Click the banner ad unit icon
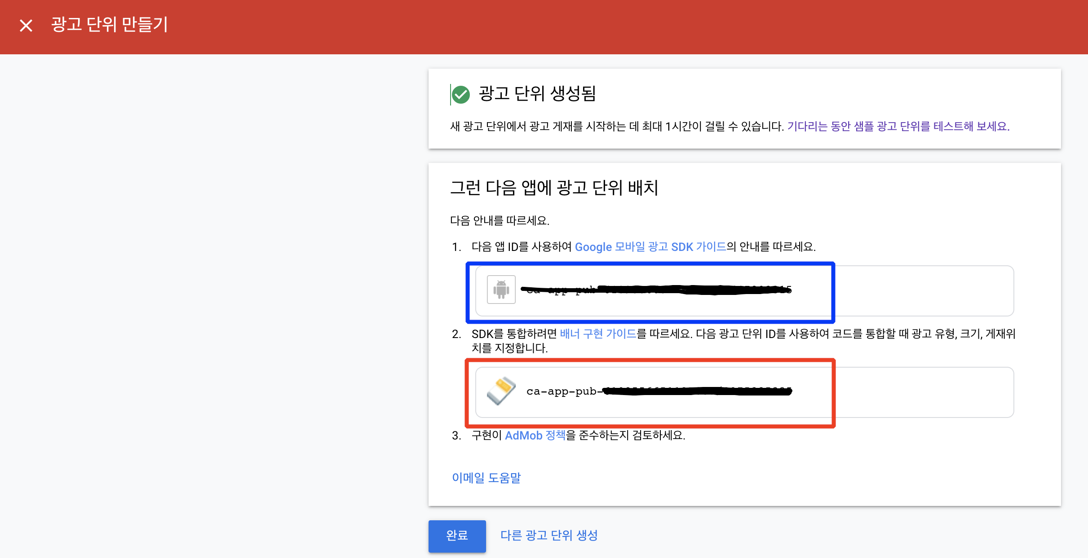1088x558 pixels. click(x=501, y=391)
